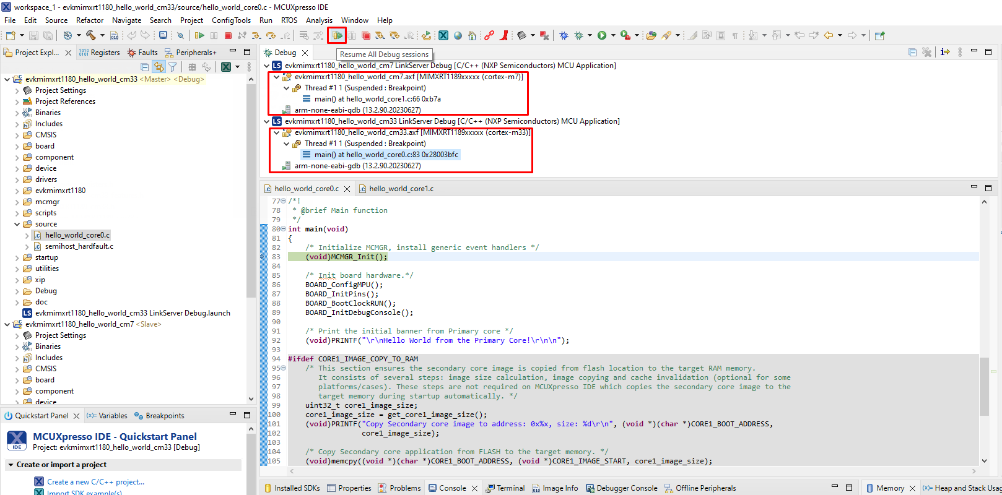The height and width of the screenshot is (495, 1002).
Task: Collapse the #ifdef fold at line 95
Action: (x=284, y=368)
